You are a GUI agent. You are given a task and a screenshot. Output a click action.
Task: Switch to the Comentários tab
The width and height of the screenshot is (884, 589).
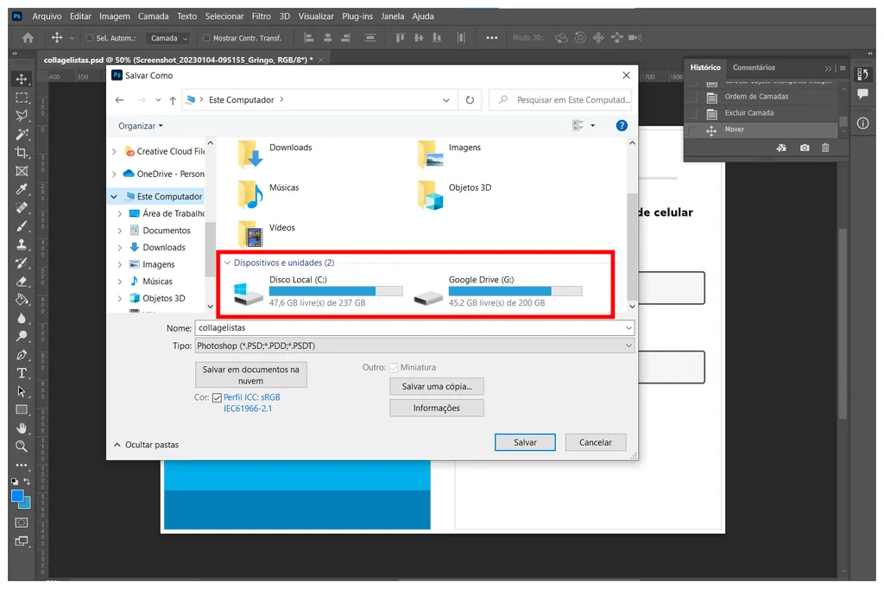click(754, 67)
